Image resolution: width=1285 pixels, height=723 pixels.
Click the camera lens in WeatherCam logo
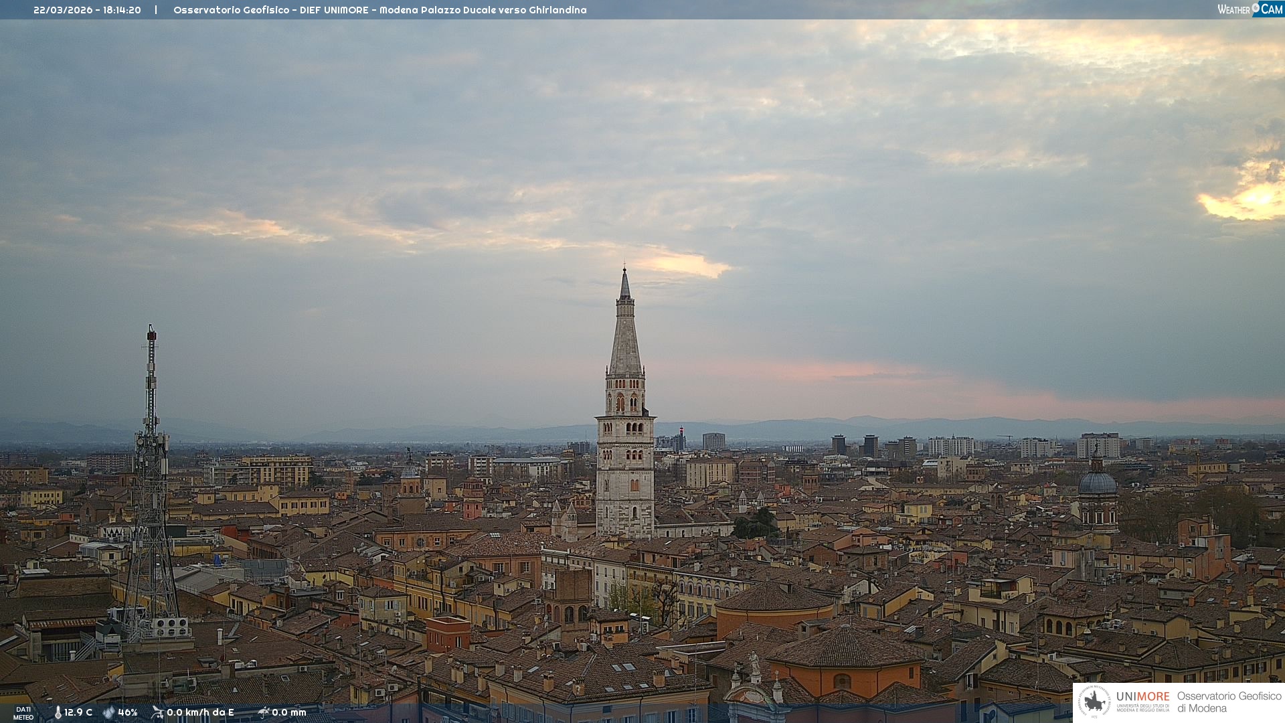(1256, 7)
